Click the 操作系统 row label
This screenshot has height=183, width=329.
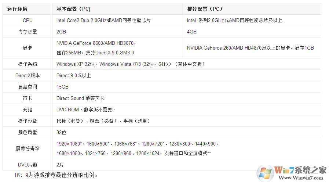click(x=28, y=64)
